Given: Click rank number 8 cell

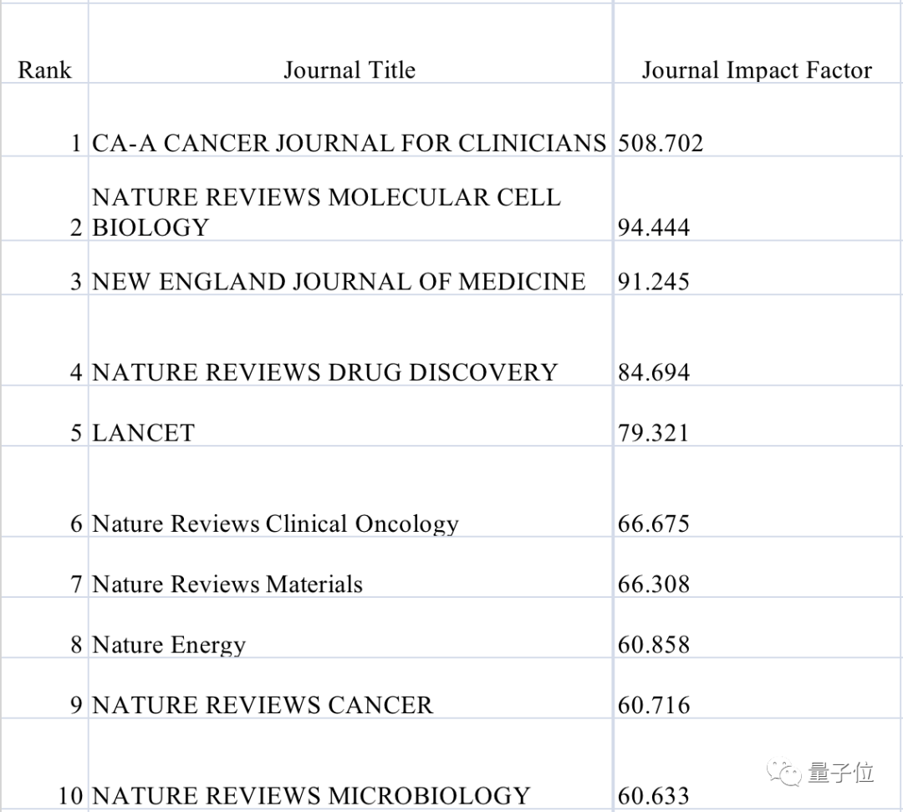Looking at the screenshot, I should click(x=44, y=628).
